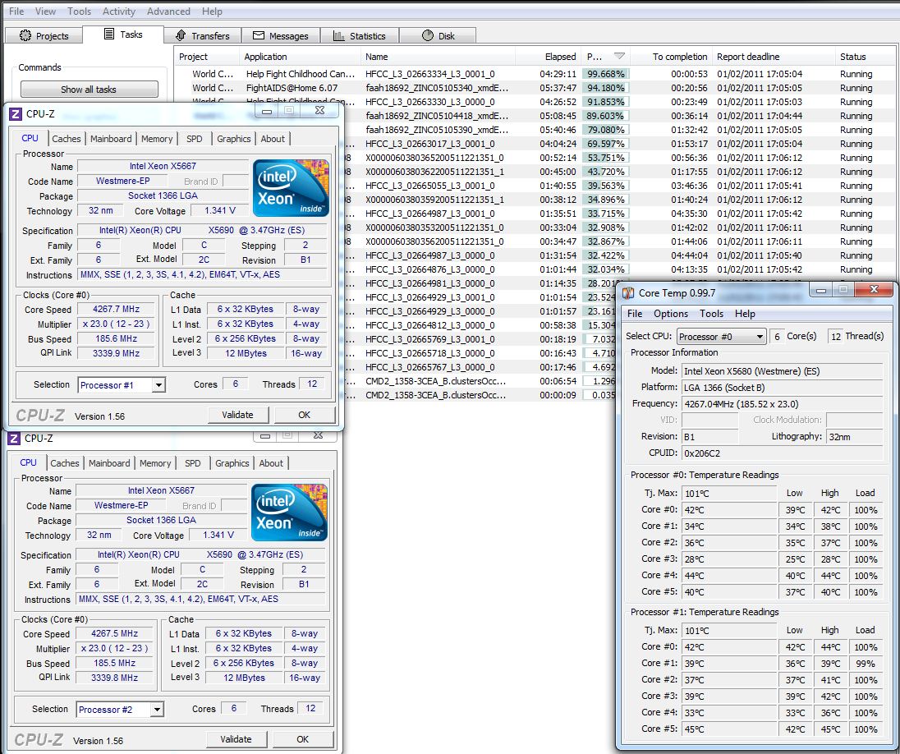
Task: Switch to Memory tab in top CPU-Z
Action: 157,138
